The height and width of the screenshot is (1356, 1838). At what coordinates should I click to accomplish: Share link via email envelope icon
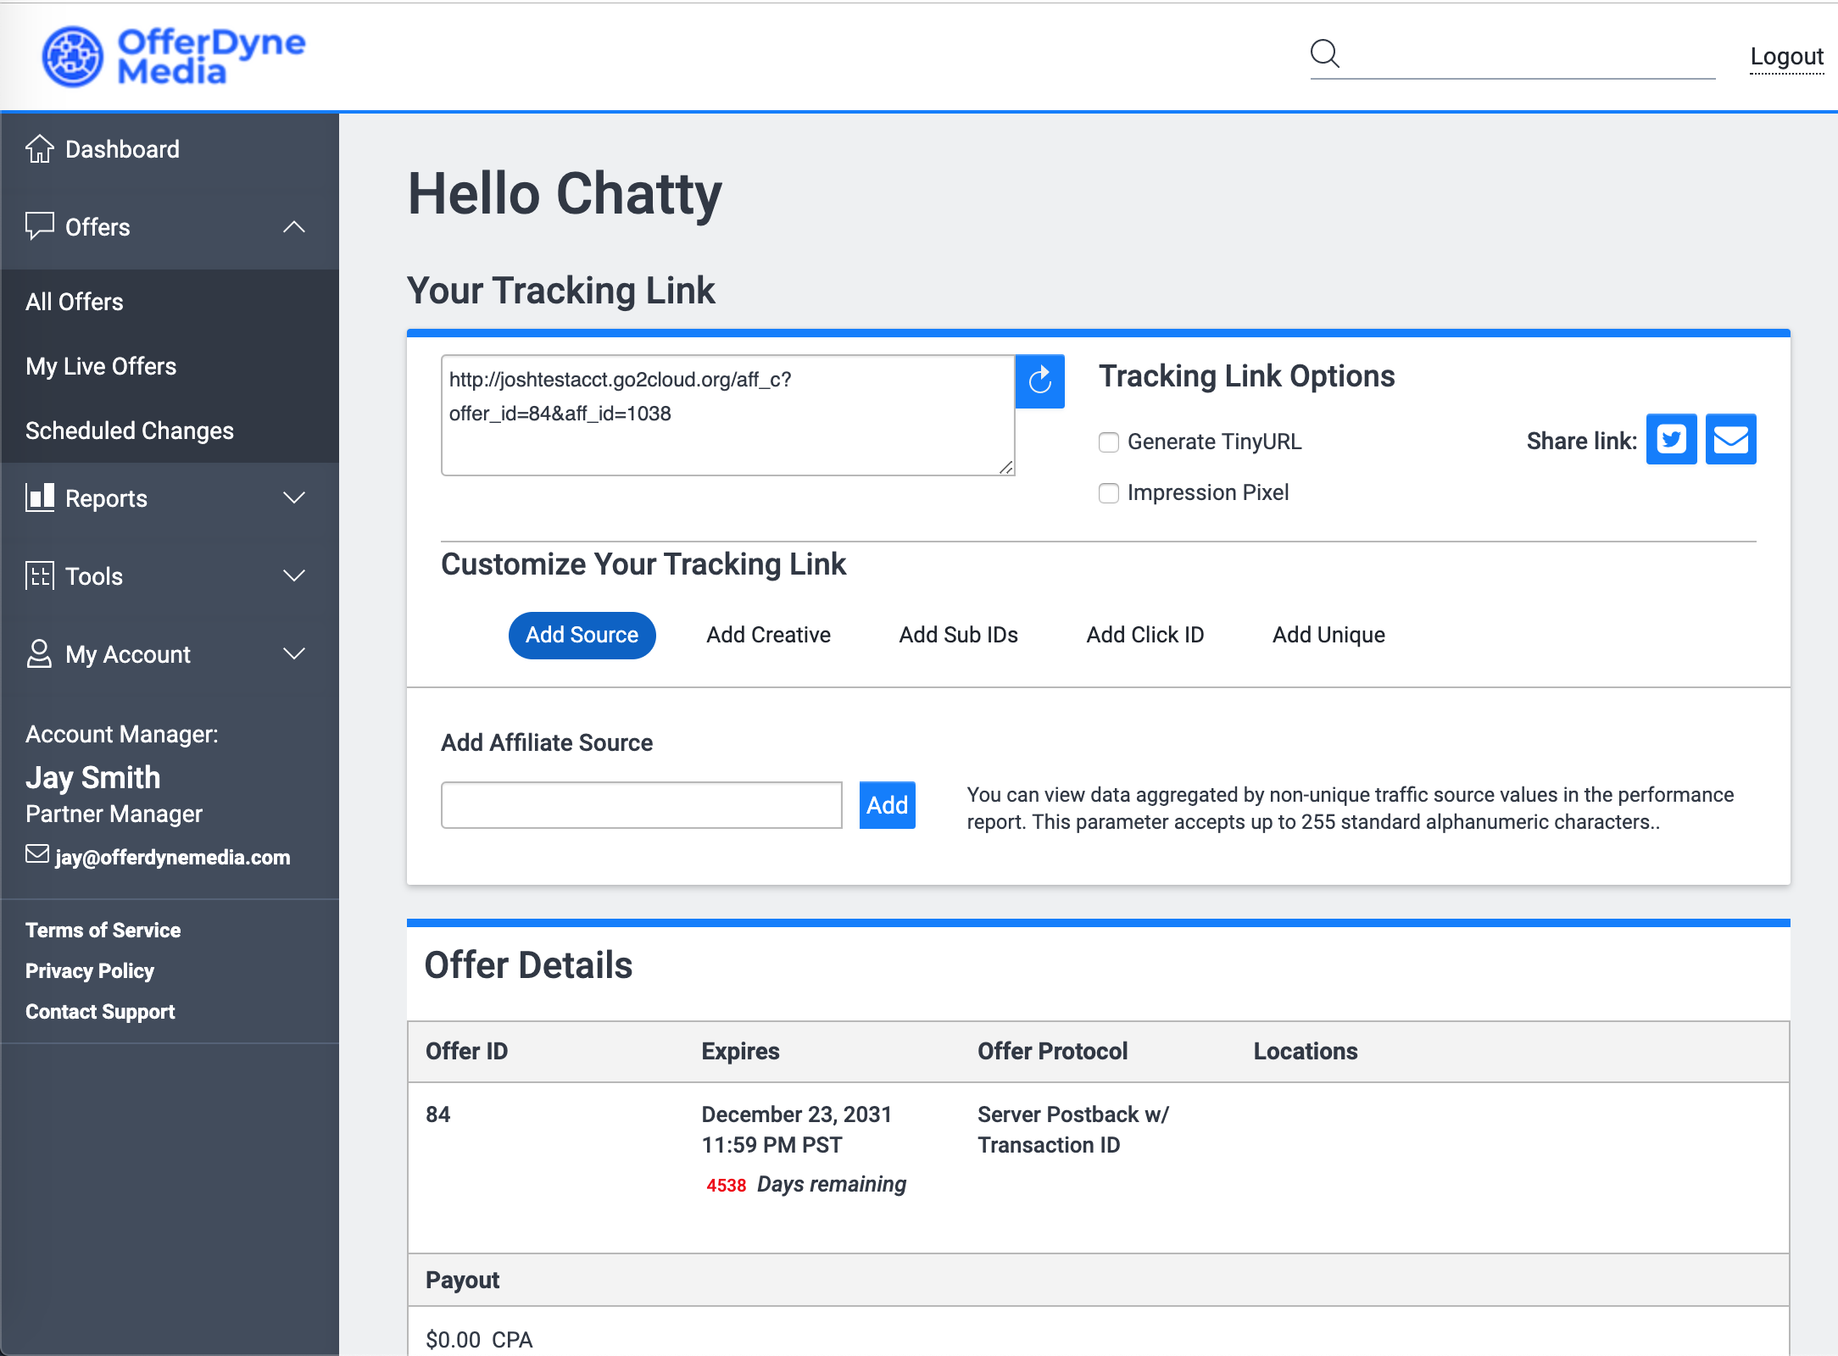point(1730,439)
